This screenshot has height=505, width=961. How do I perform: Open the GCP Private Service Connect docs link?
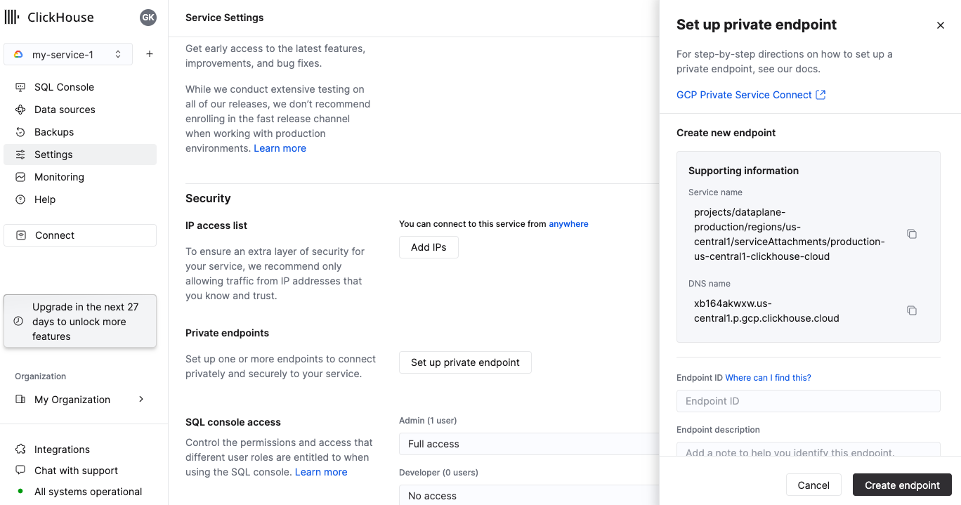tap(744, 94)
